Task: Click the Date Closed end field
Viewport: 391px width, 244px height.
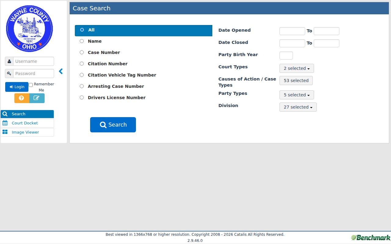Action: coord(327,43)
